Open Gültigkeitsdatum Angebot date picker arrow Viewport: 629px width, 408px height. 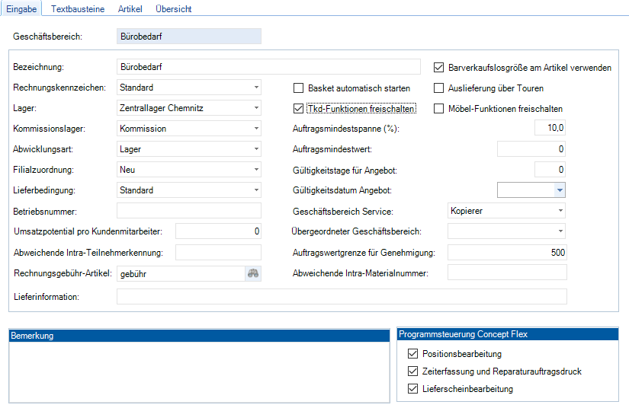pos(560,190)
